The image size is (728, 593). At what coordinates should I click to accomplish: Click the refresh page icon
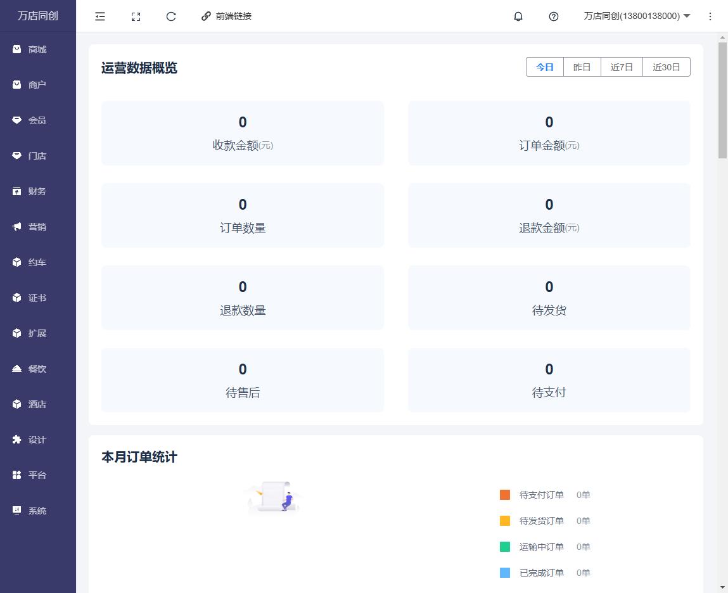[x=171, y=16]
